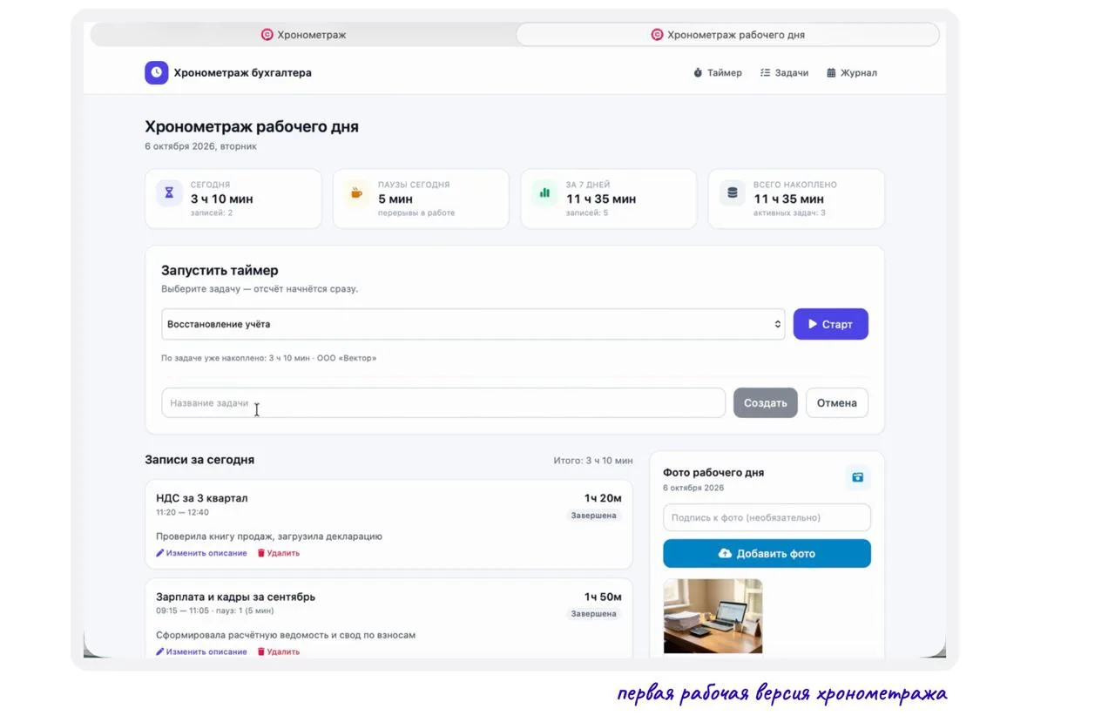Screen dimensions: 1115x722
Task: Edit description of НДС за 3 квартал entry
Action: (x=201, y=553)
